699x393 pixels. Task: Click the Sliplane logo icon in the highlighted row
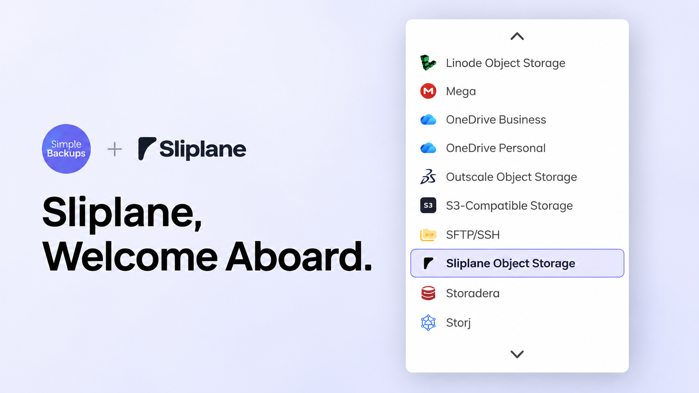pos(428,263)
